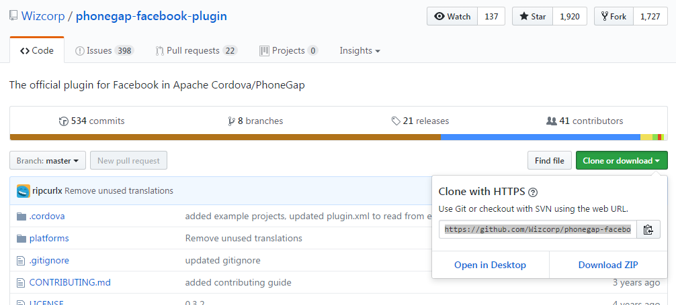Click the .gitignore file icon

[x=21, y=260]
